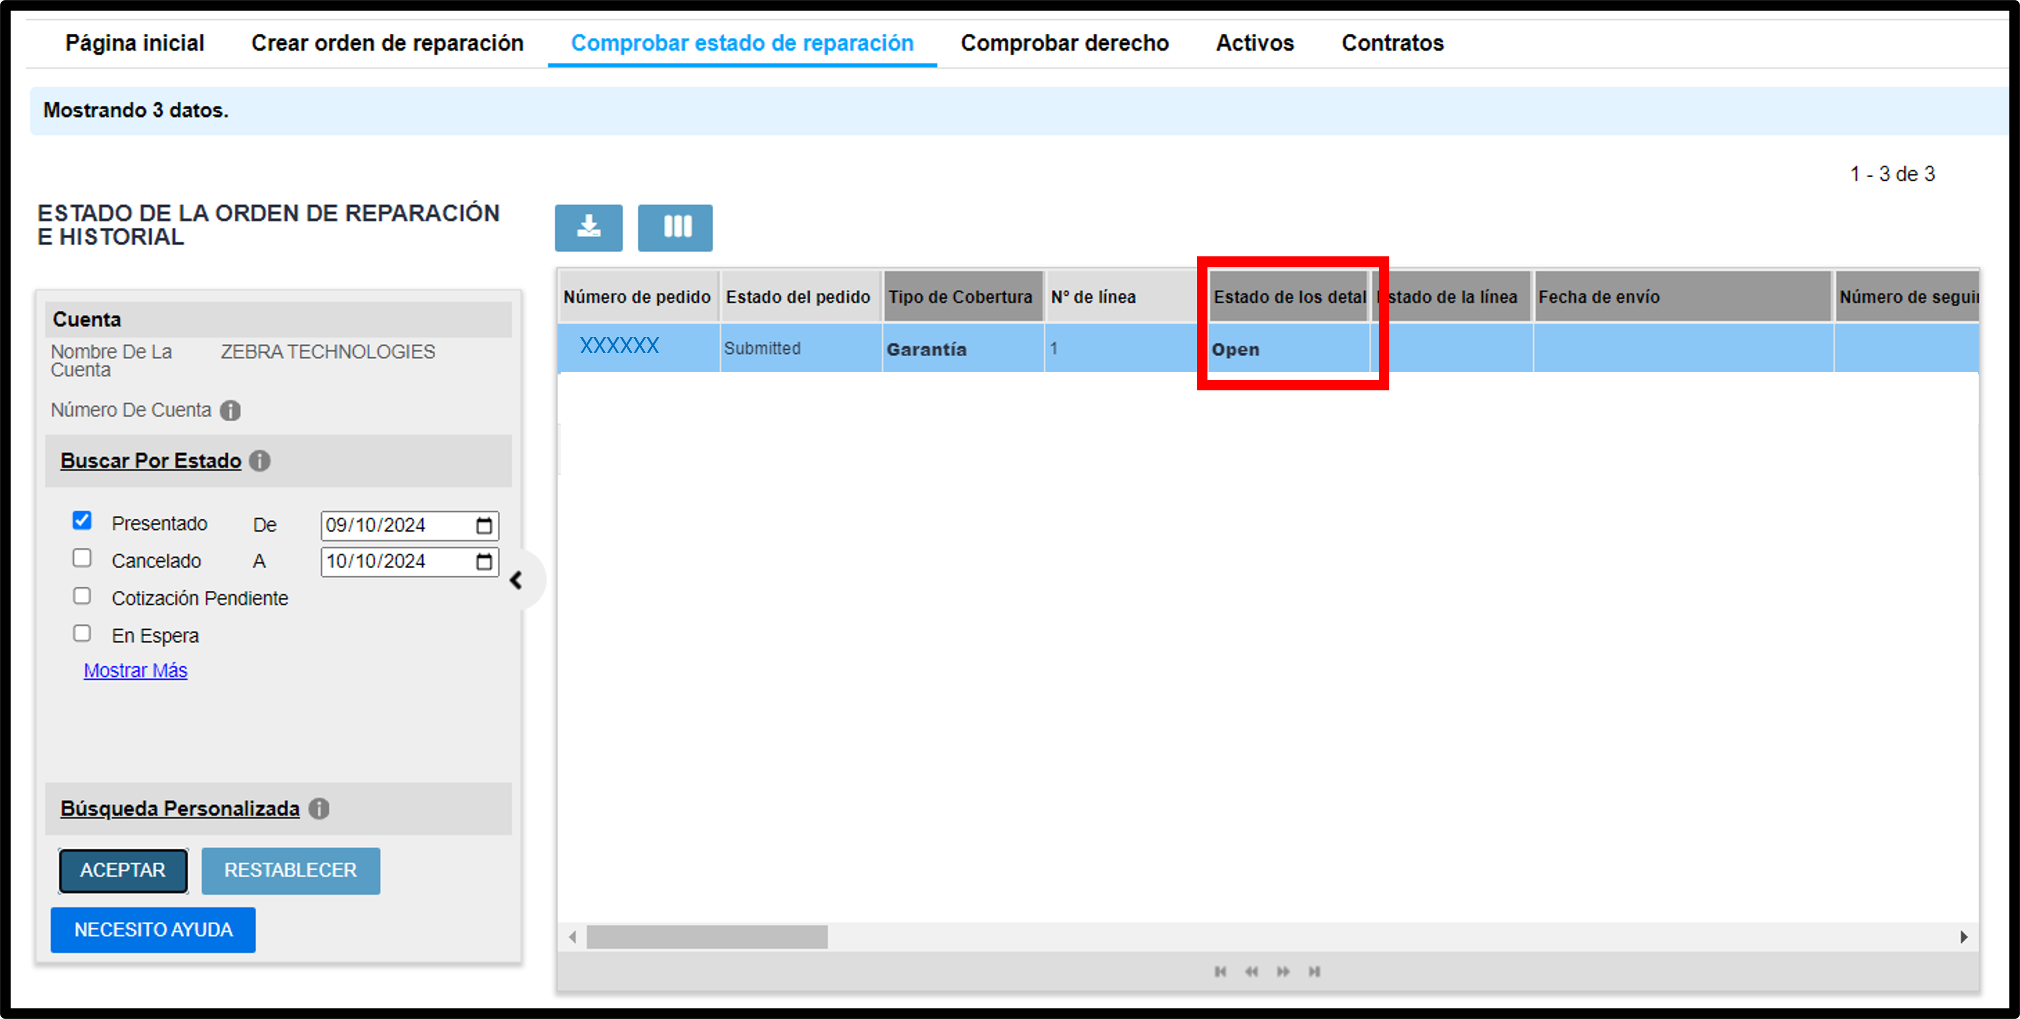2020x1019 pixels.
Task: Go to next page of results
Action: tap(1283, 971)
